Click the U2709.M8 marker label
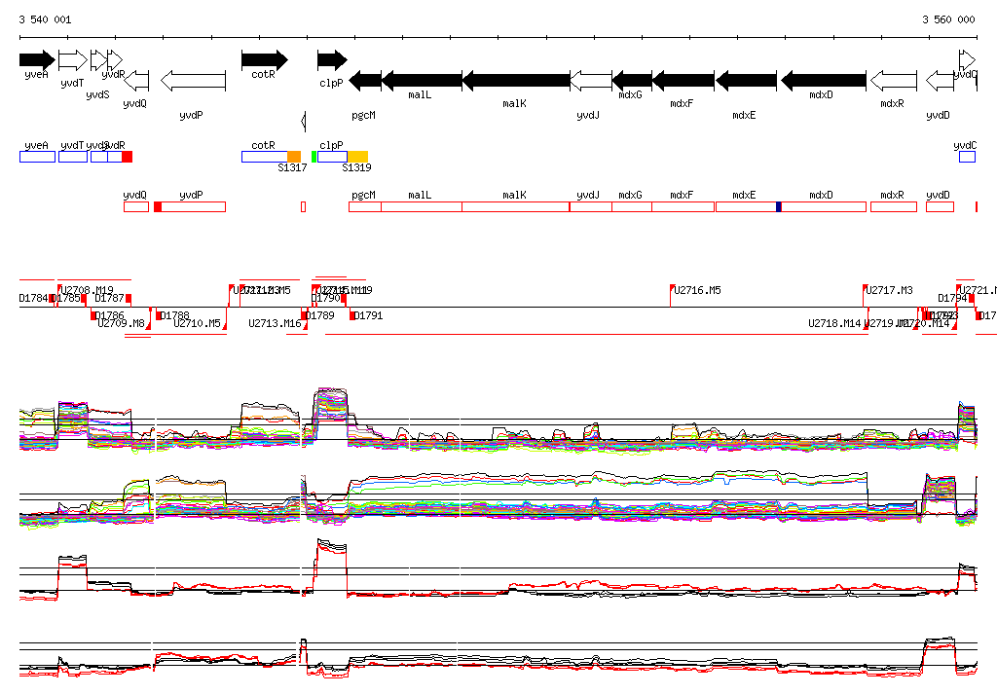Image resolution: width=997 pixels, height=695 pixels. [121, 324]
